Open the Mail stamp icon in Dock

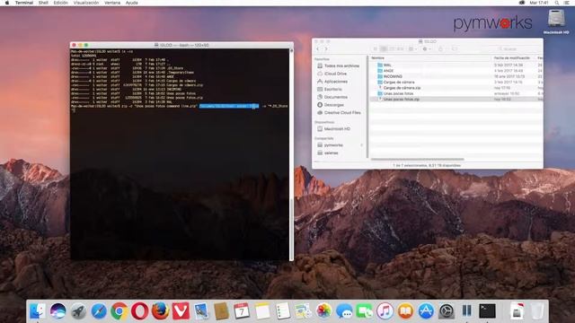(x=201, y=311)
